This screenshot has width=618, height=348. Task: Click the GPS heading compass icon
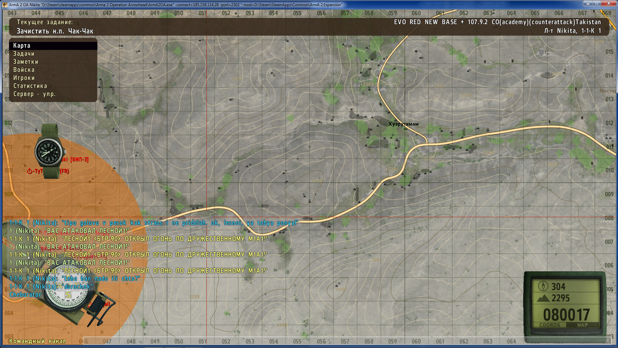pyautogui.click(x=543, y=286)
